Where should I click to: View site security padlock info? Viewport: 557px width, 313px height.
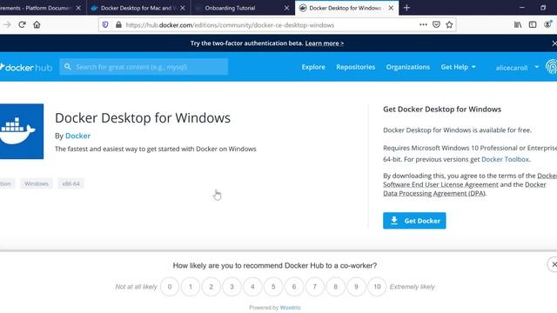coord(118,25)
